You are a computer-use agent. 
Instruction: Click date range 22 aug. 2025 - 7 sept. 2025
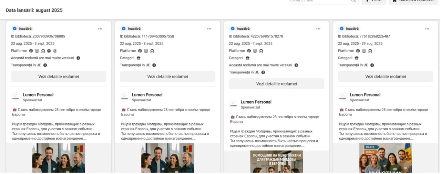coord(251,43)
